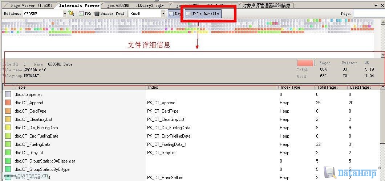Click the dbo.CT_Dis_FuelingData color icon

pos(8,128)
